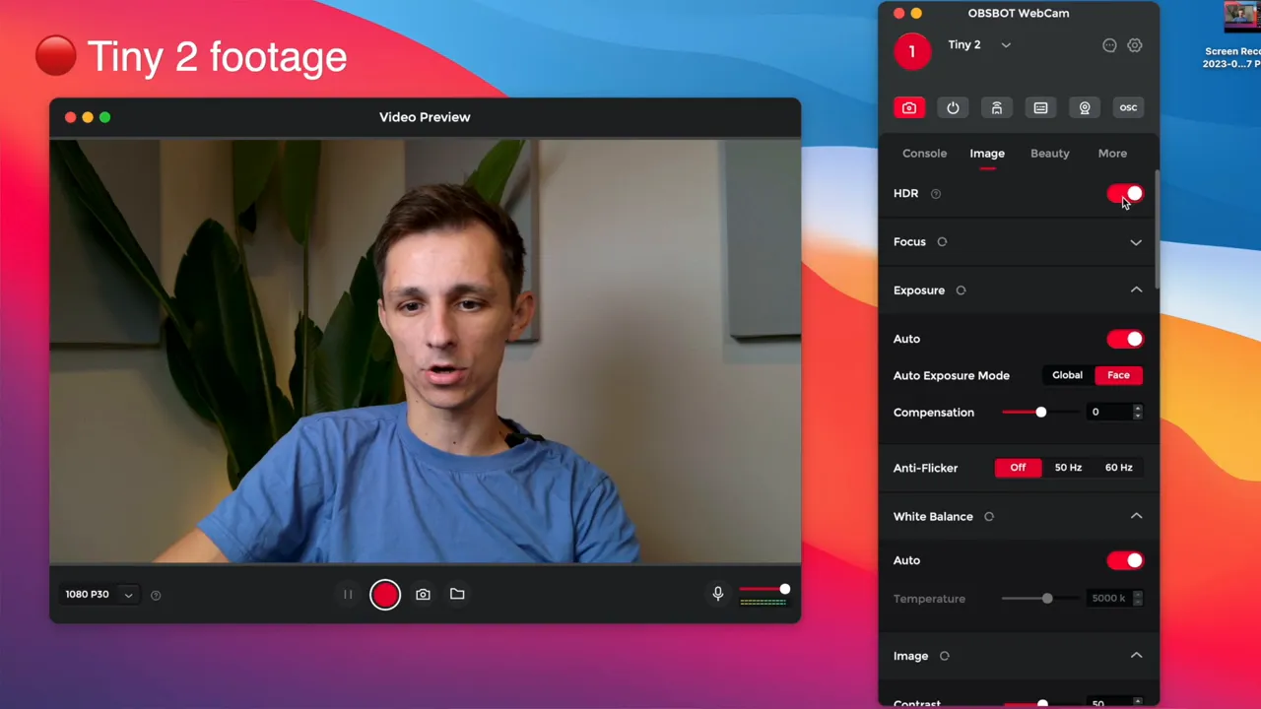Open the webcam device icon tab
1261x709 pixels.
pyautogui.click(x=1085, y=108)
